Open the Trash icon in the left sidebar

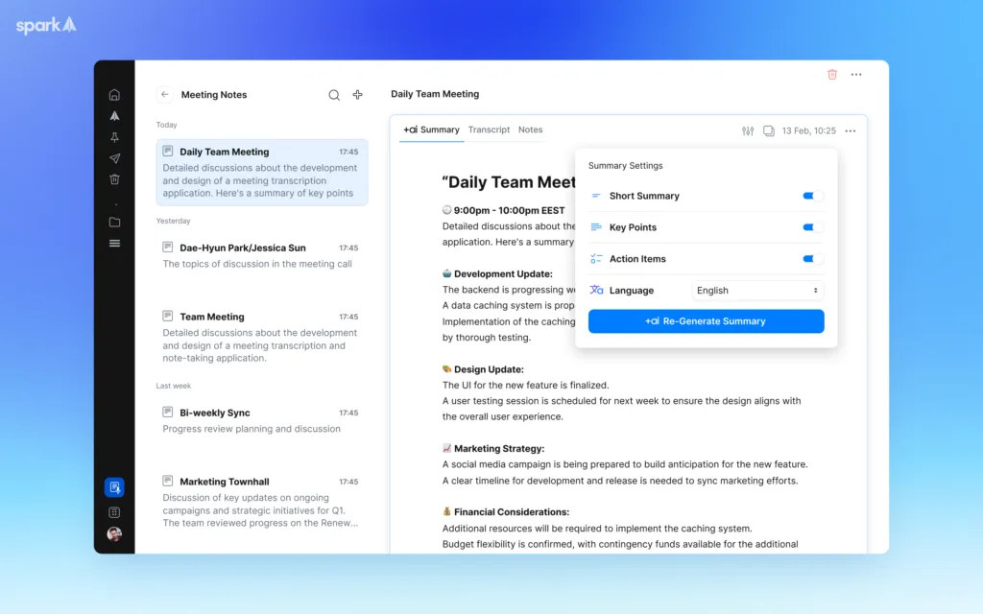[114, 178]
